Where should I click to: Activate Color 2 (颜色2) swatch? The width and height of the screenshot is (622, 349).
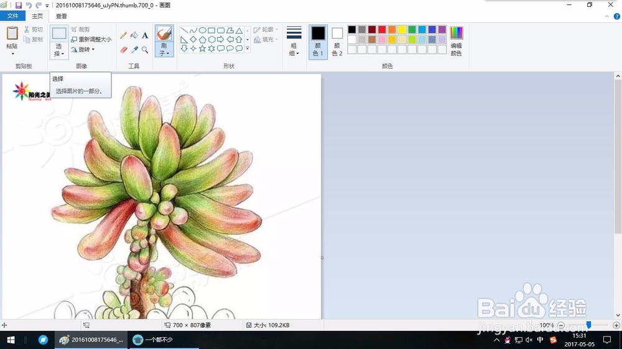(x=337, y=41)
